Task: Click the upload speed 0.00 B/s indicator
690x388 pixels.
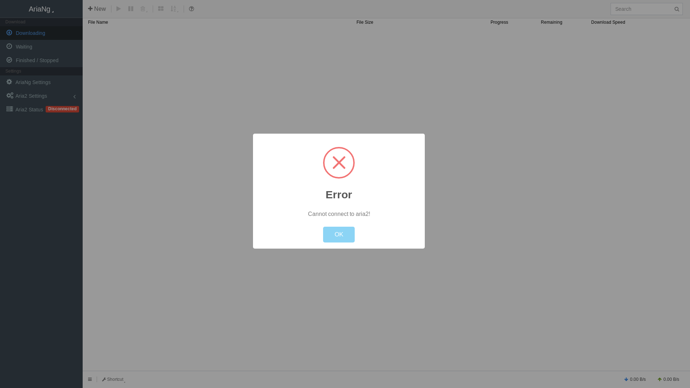Action: tap(668, 379)
